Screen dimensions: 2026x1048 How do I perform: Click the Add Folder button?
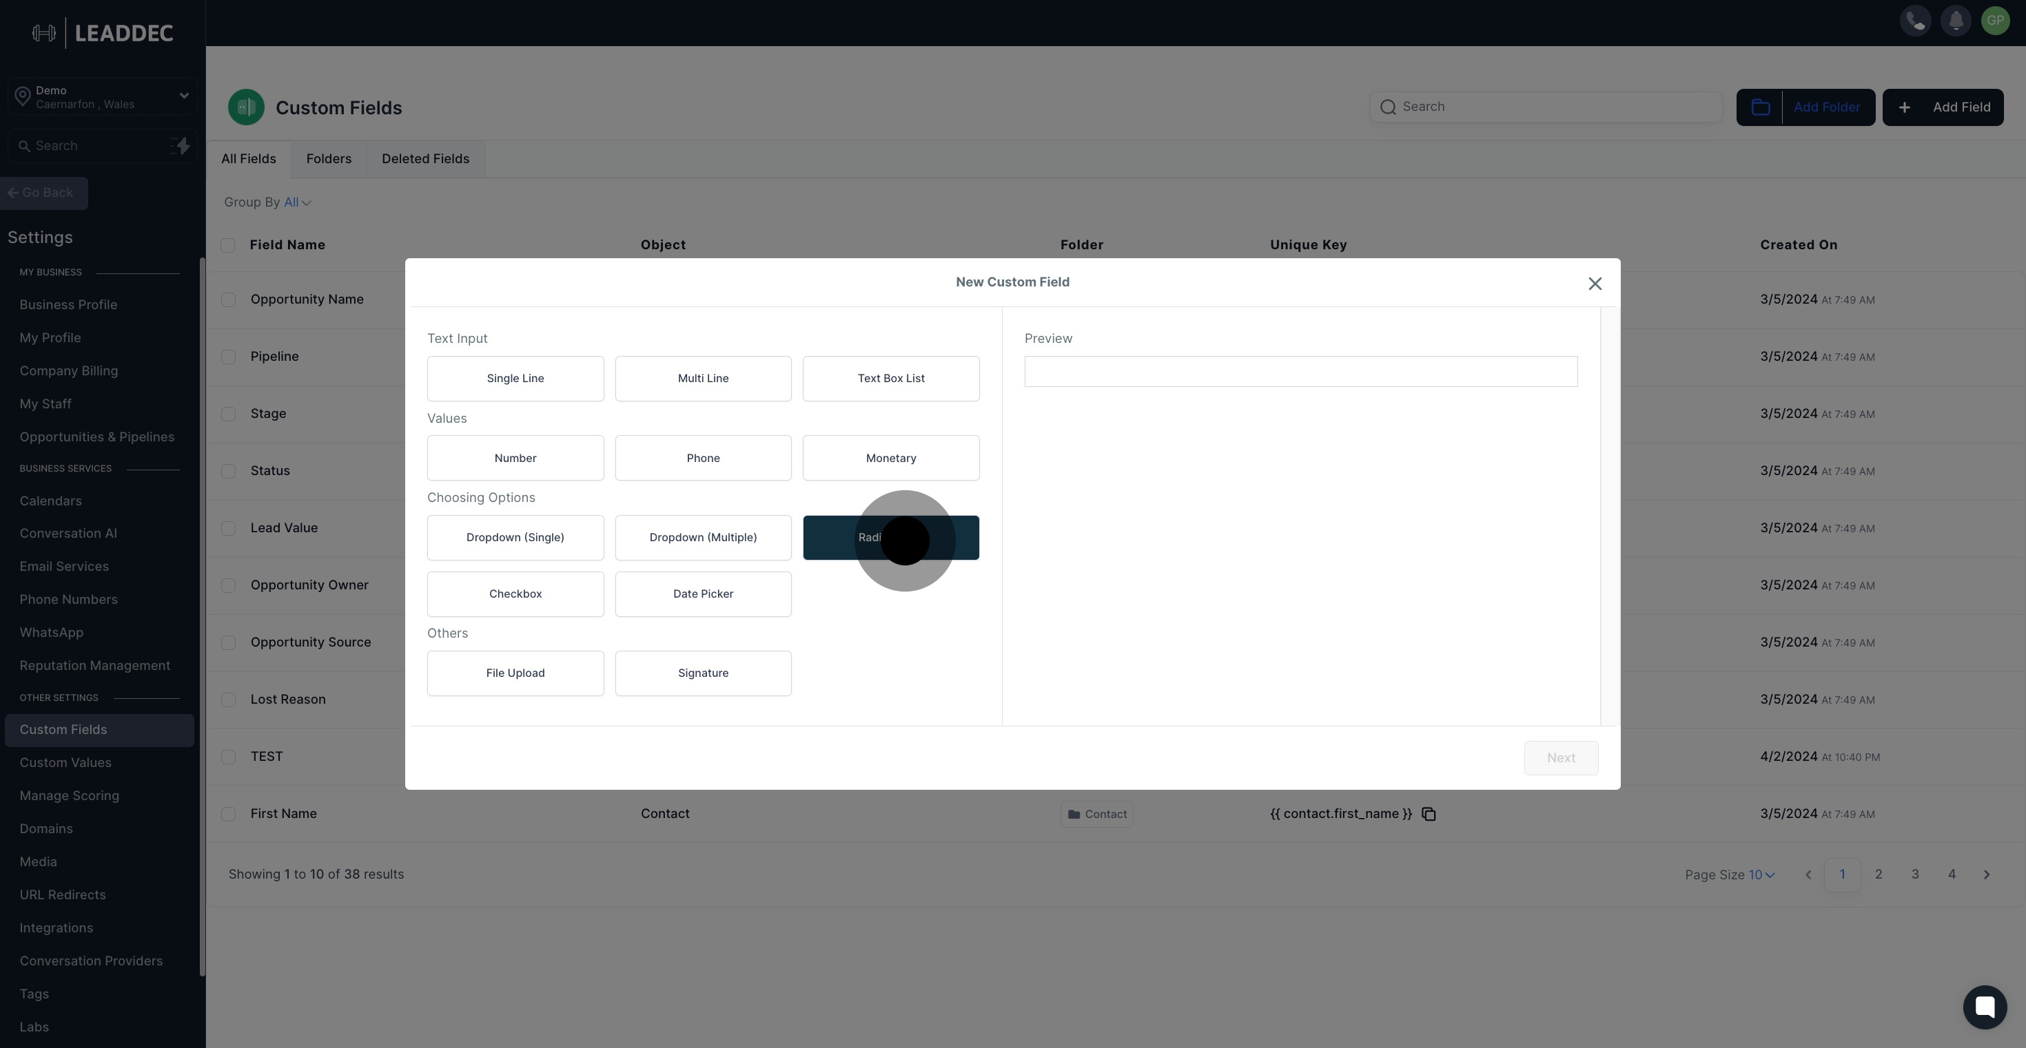(1805, 107)
